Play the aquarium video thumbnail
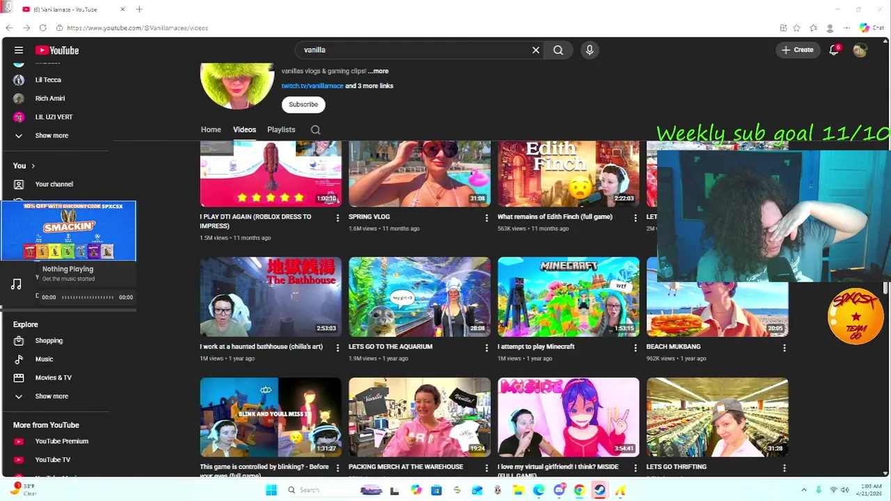891x501 pixels. pyautogui.click(x=420, y=297)
